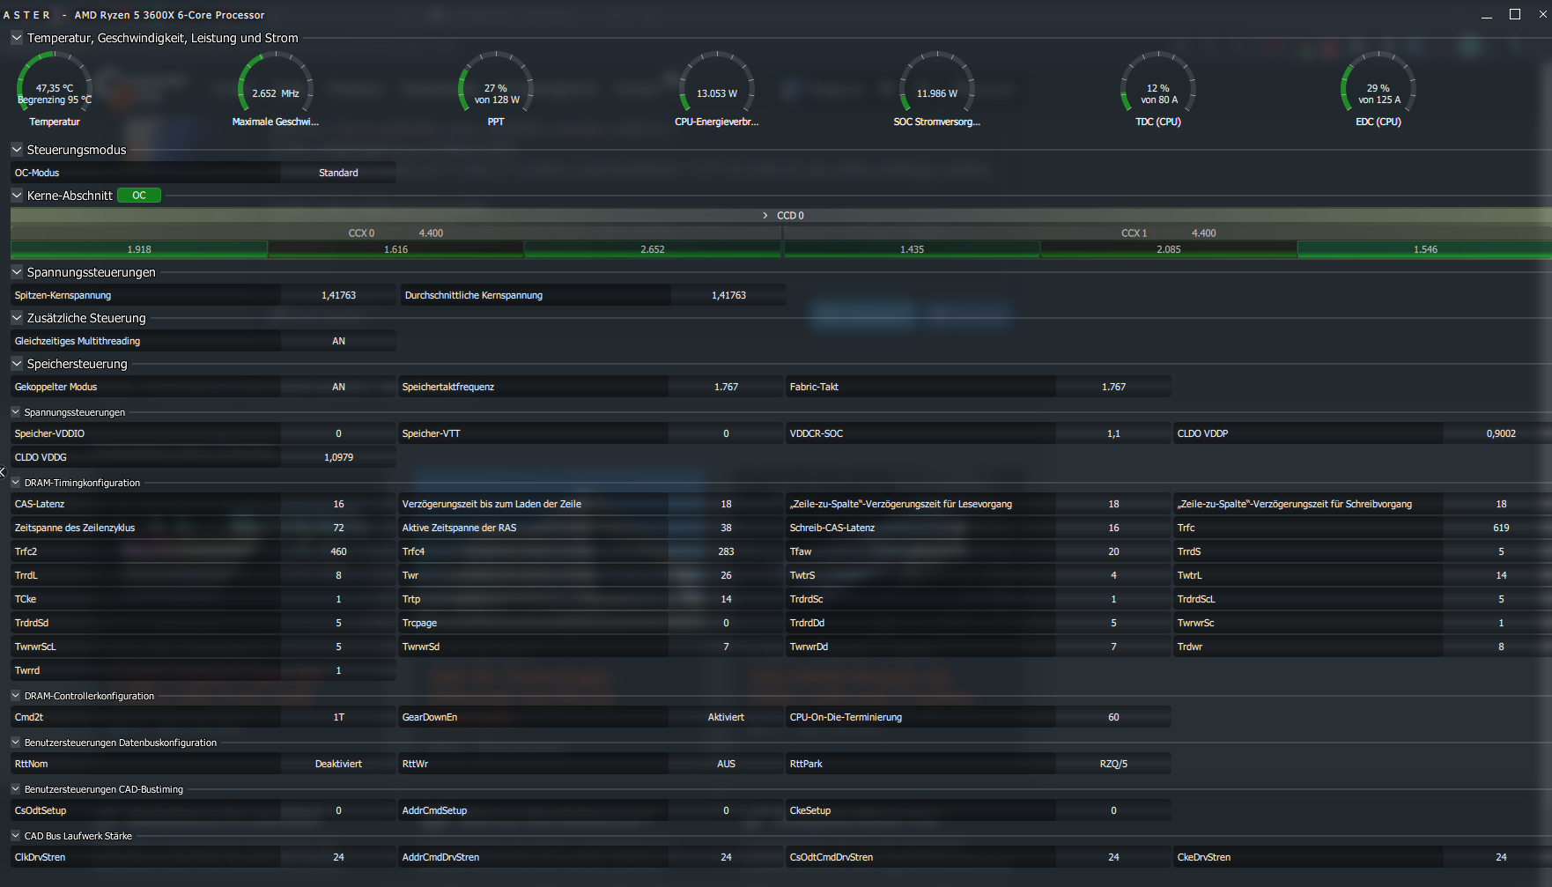Click the Schreib-CAS-Latenz label
Screen dimensions: 1552x887
(832, 528)
